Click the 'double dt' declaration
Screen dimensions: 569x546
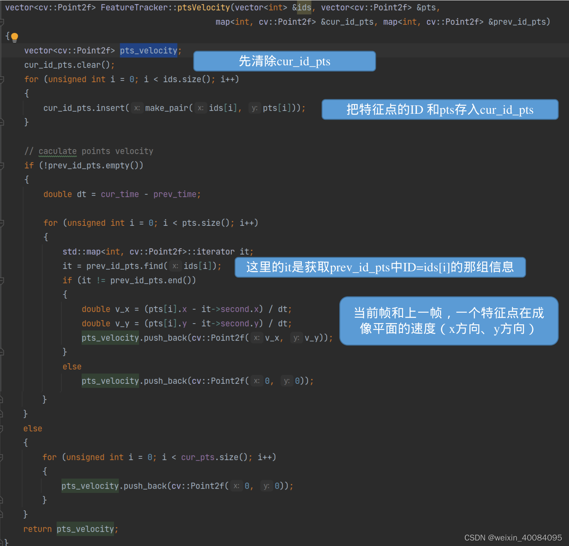click(x=65, y=194)
